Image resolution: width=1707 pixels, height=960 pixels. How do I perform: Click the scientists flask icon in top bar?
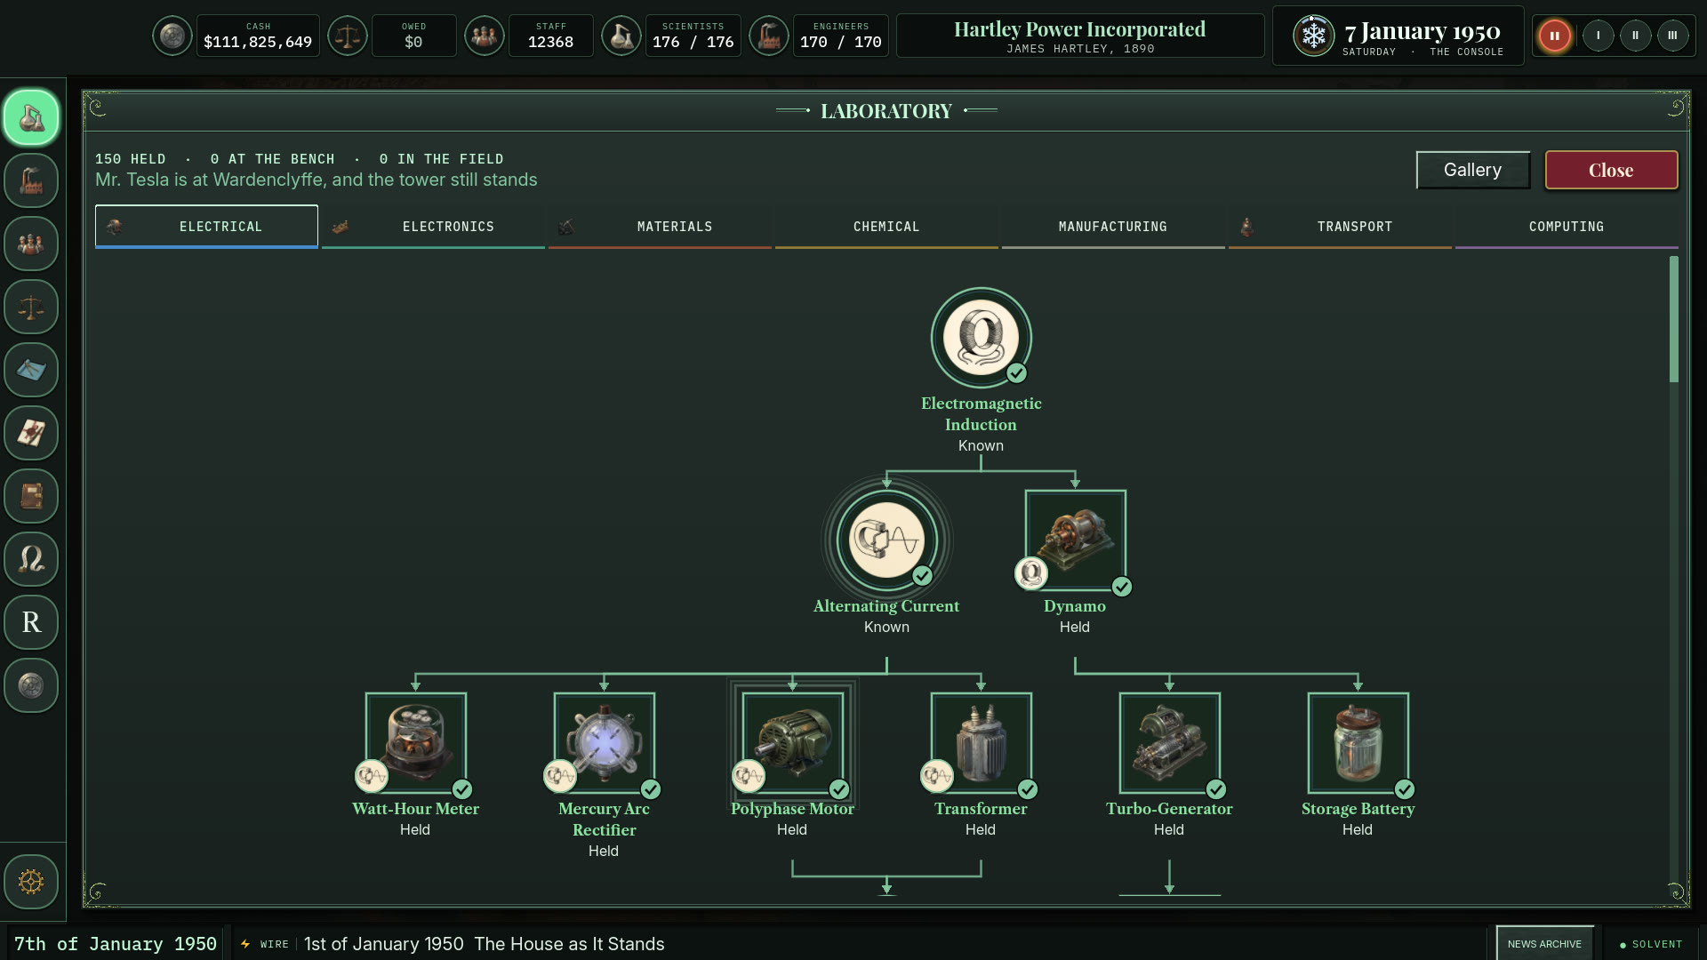pyautogui.click(x=621, y=36)
